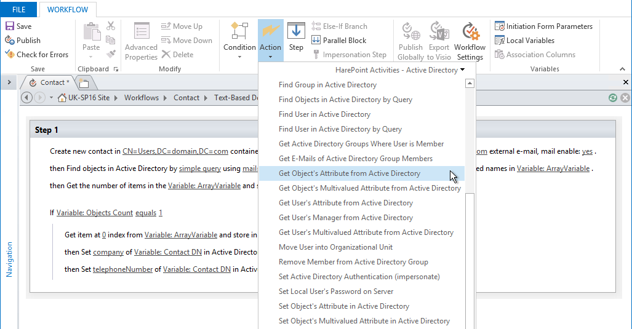
Task: Open Advanced Properties
Action: 141,41
